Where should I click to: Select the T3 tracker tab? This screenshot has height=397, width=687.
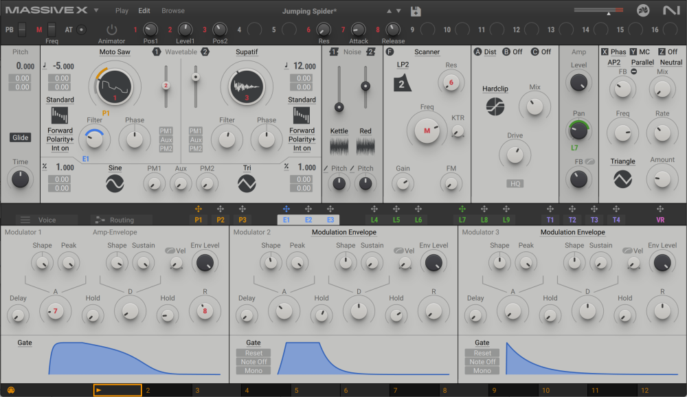(594, 220)
